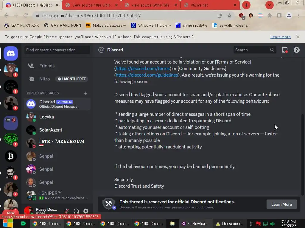Open the Bitcoin logo server
The width and height of the screenshot is (305, 228).
click(x=11, y=156)
